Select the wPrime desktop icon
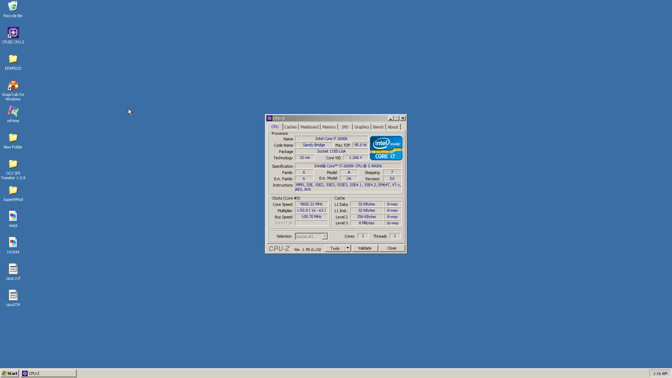This screenshot has height=378, width=672. (x=13, y=114)
